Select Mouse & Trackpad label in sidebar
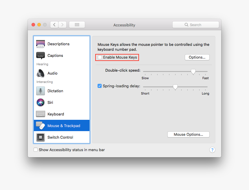 [x=64, y=126]
